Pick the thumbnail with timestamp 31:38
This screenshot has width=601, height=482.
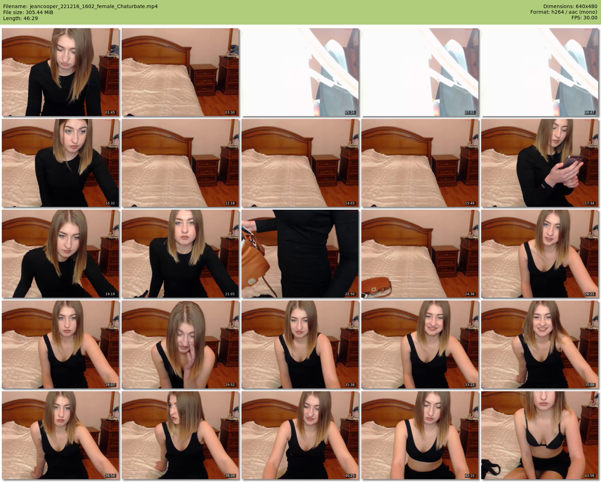(300, 344)
